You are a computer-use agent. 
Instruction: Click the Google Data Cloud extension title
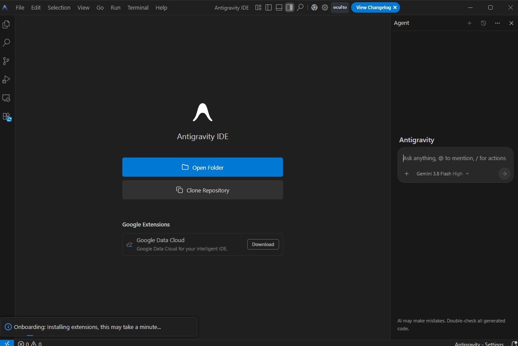161,240
